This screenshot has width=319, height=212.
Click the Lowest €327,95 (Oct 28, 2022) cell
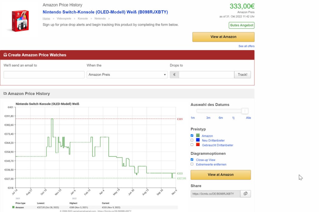48,208
